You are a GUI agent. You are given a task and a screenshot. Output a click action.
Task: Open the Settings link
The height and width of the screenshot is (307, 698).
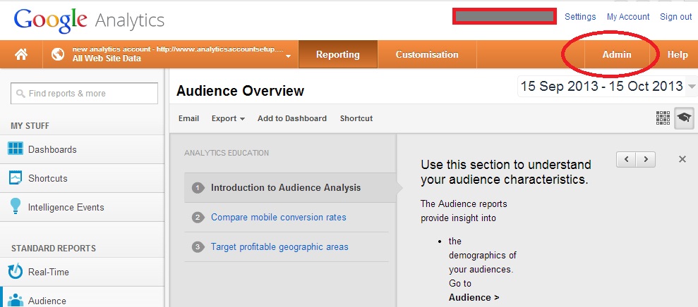coord(580,17)
